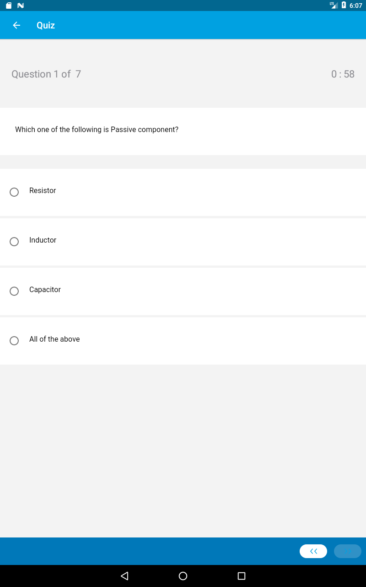The image size is (366, 587).
Task: Select the Capacitor radio button
Action: coord(14,291)
